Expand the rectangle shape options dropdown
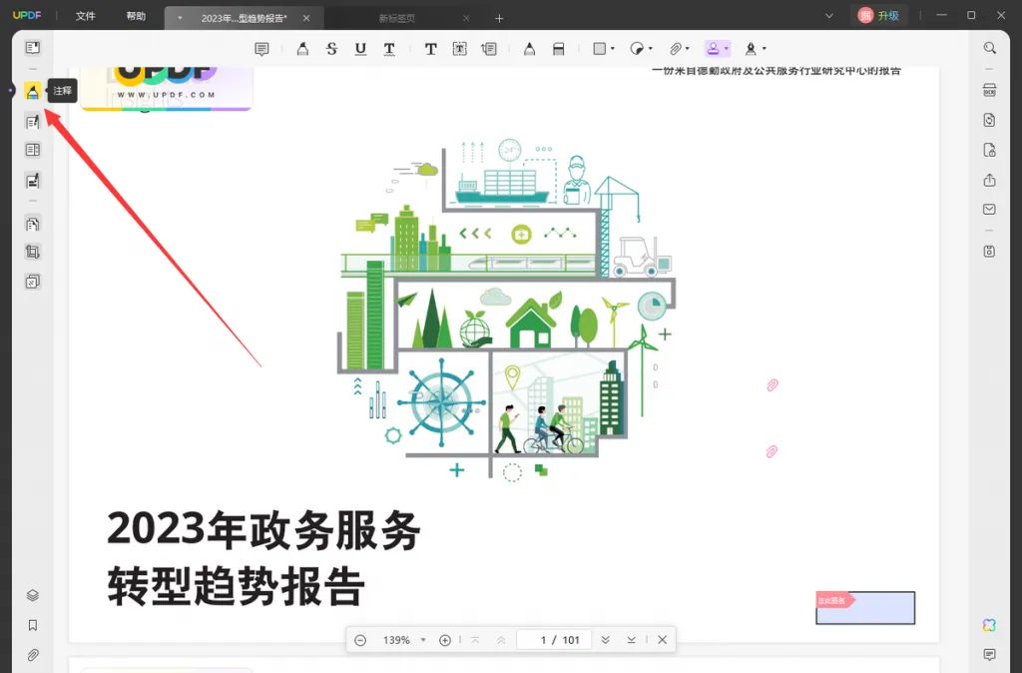 (612, 49)
